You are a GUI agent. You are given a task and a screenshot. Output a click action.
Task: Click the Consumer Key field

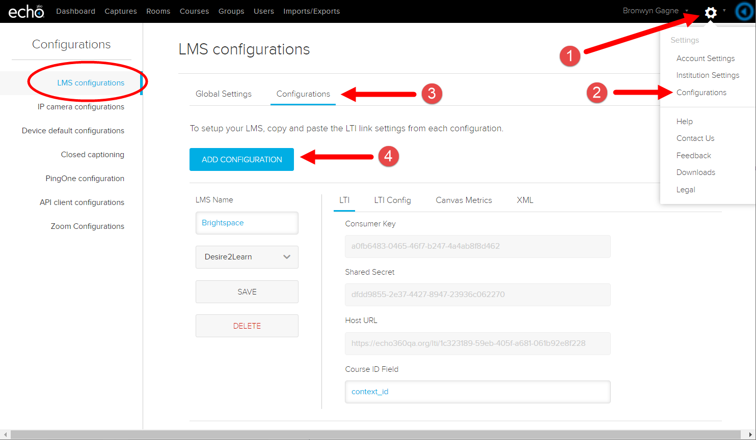[477, 246]
